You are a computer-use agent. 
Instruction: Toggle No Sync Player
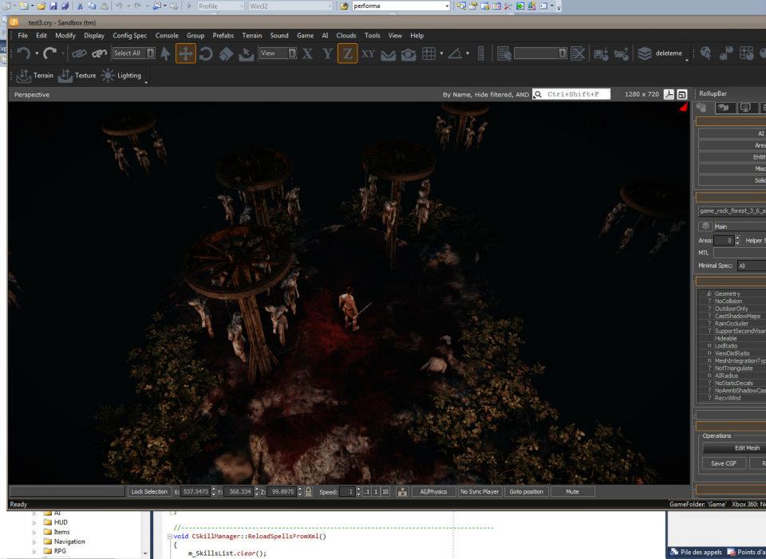click(x=480, y=492)
